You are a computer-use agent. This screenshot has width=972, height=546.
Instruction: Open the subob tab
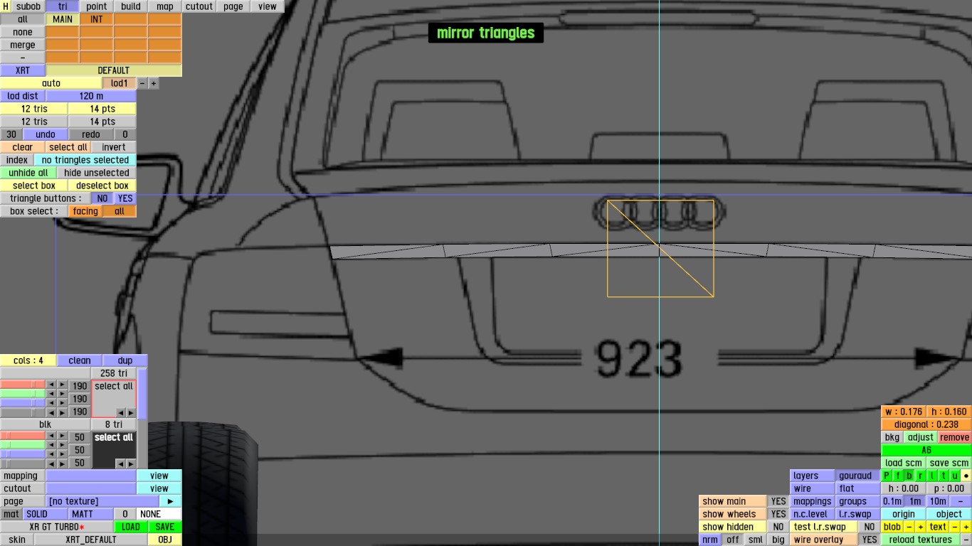pos(28,6)
